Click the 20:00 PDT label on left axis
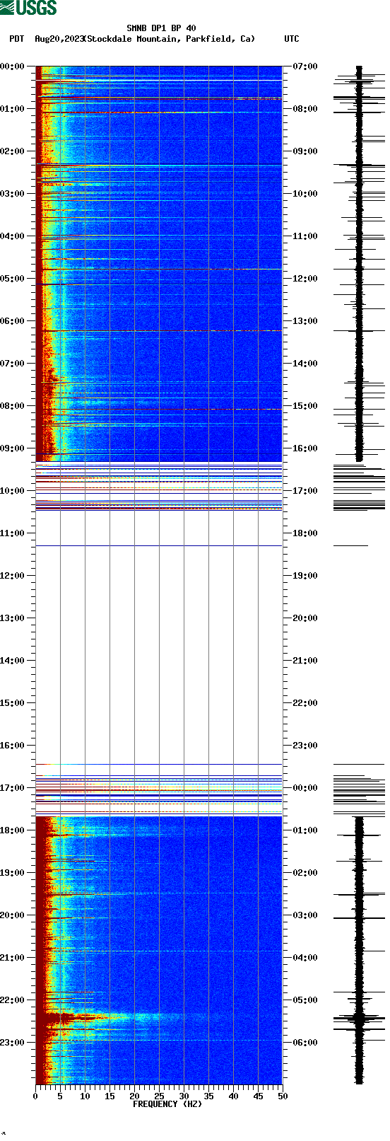The height and width of the screenshot is (1141, 390). tap(12, 915)
